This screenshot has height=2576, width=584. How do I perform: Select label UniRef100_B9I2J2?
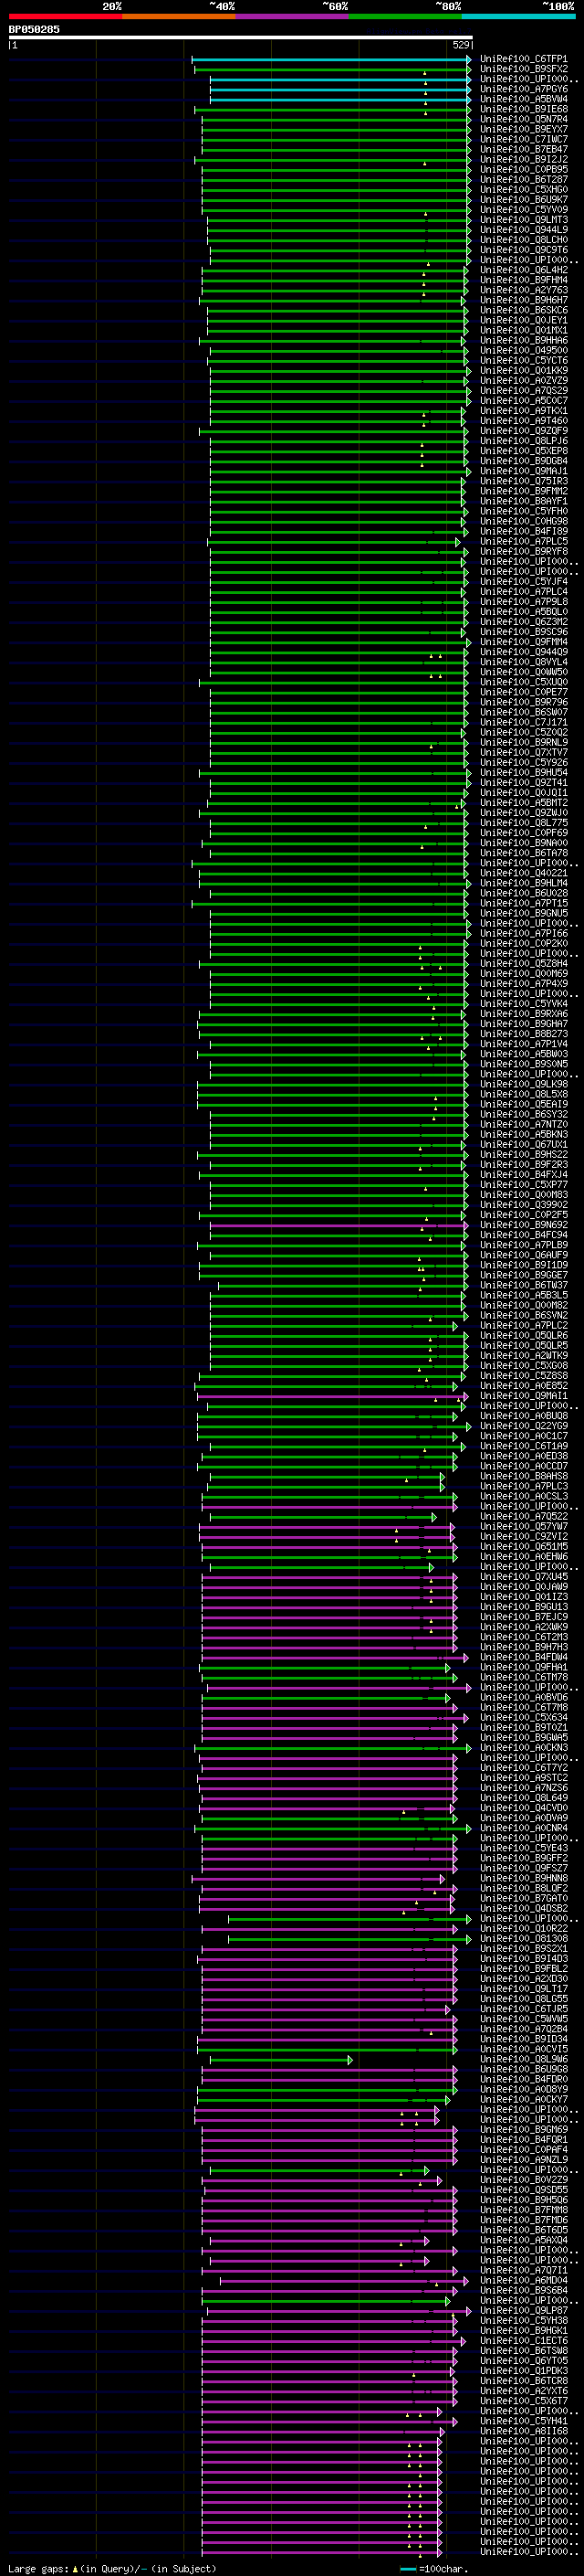point(523,159)
